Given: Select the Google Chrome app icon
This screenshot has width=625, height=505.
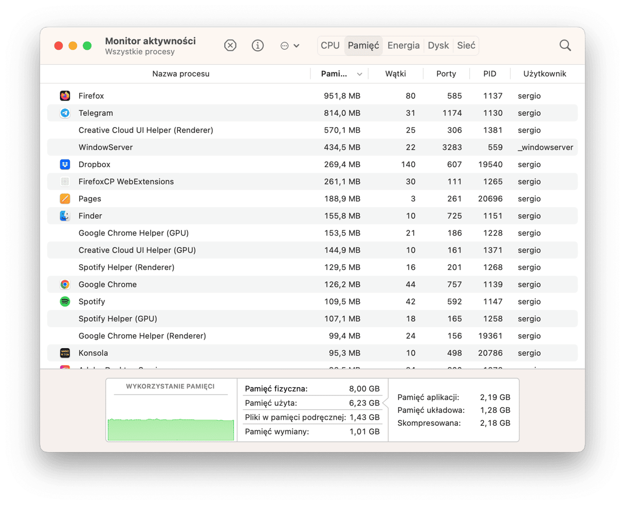Looking at the screenshot, I should (x=65, y=284).
